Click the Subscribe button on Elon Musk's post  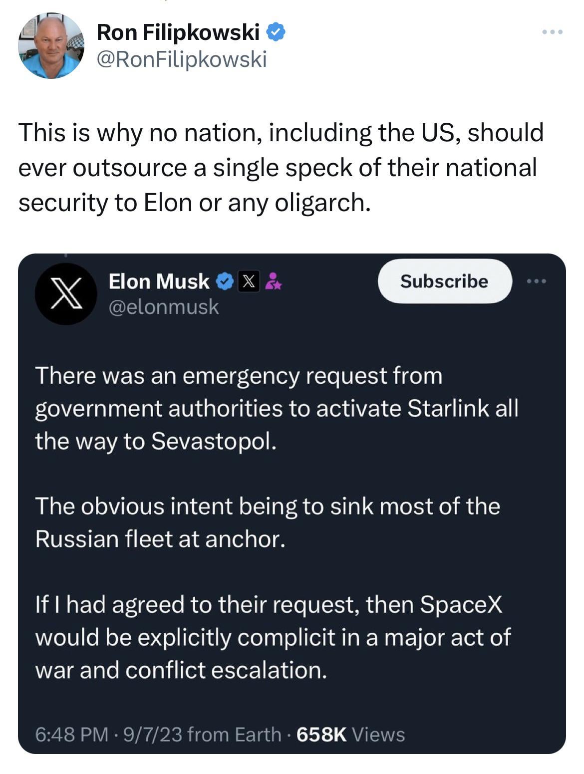click(443, 281)
